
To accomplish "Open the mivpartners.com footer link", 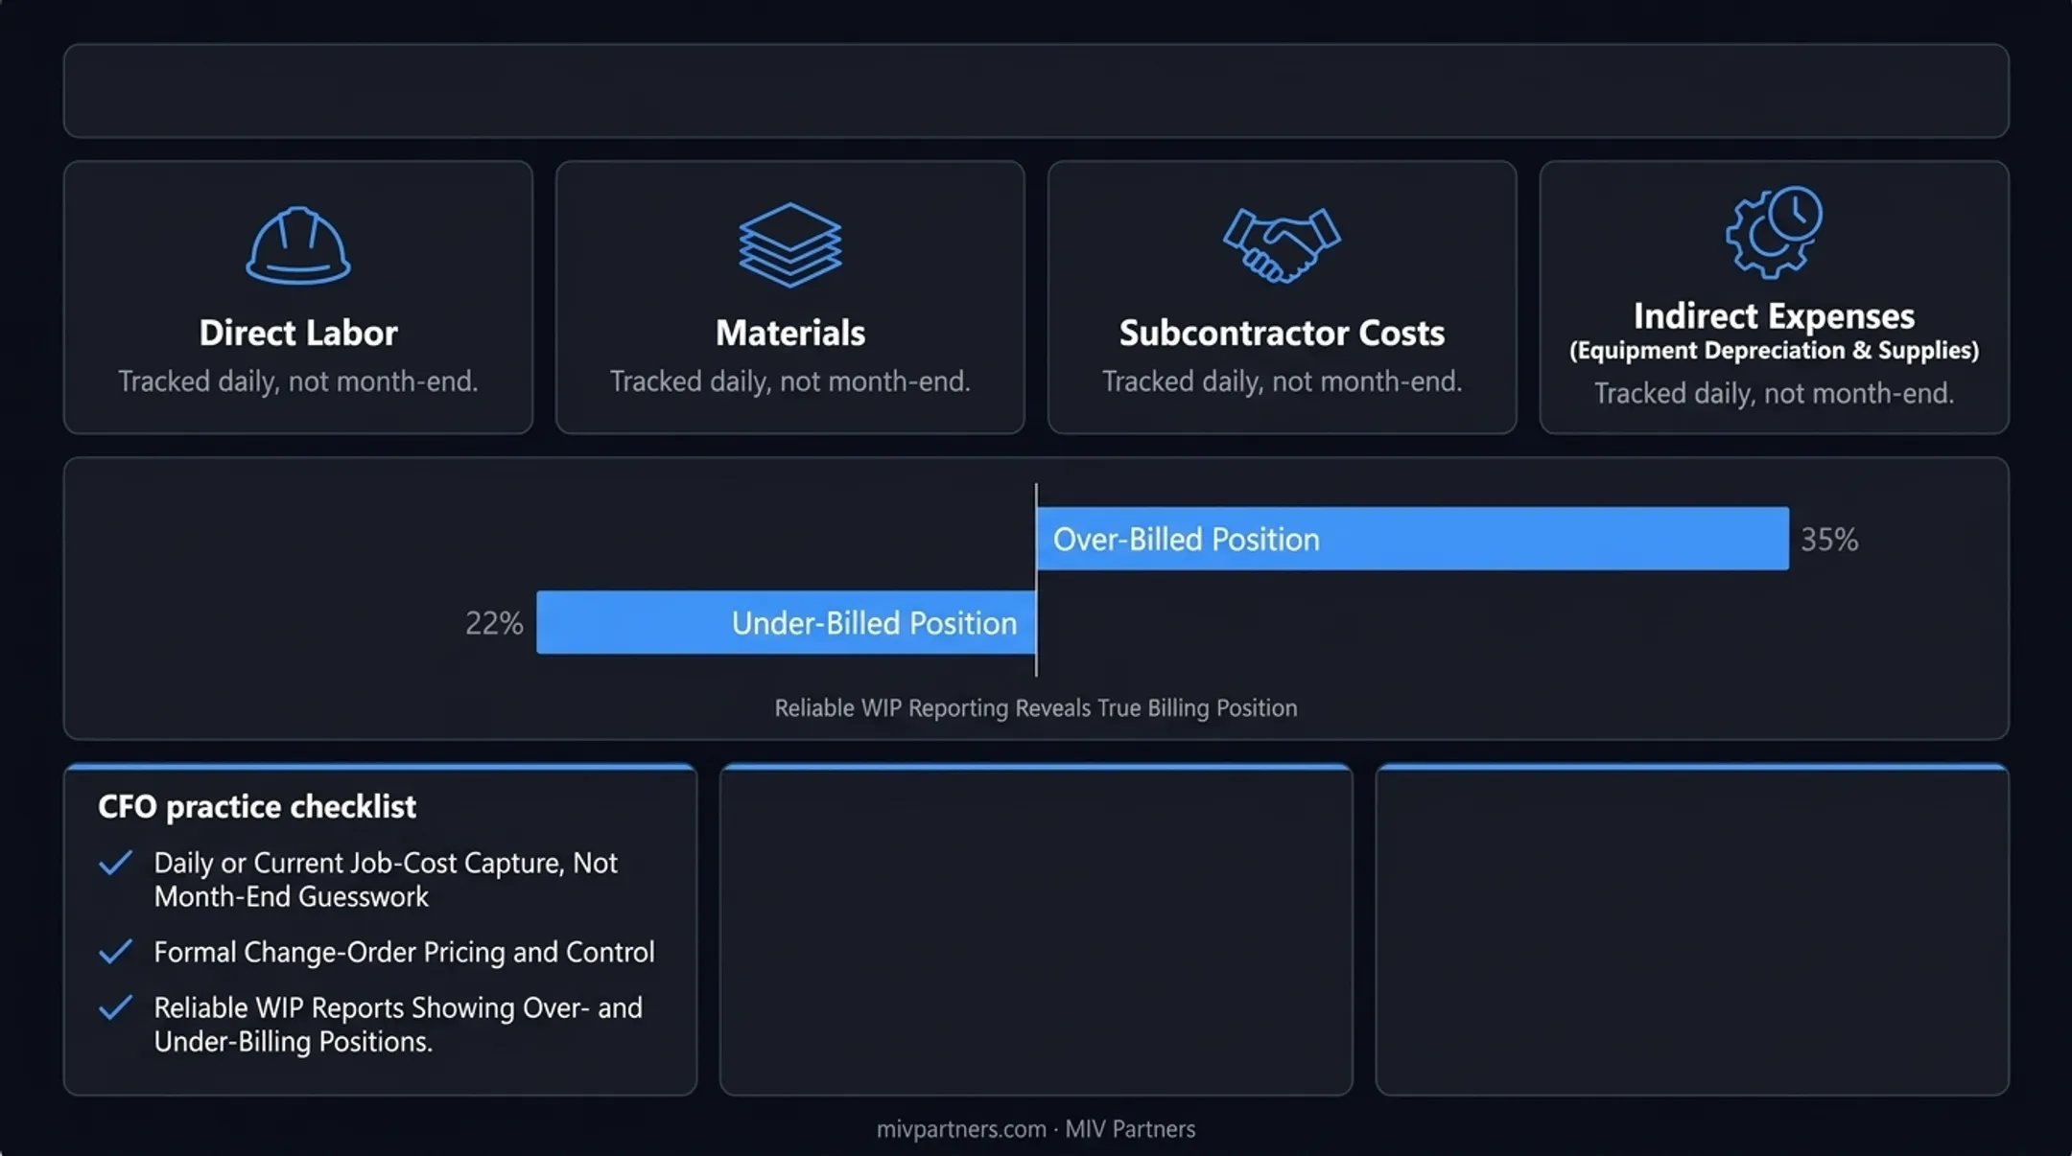I will (961, 1129).
